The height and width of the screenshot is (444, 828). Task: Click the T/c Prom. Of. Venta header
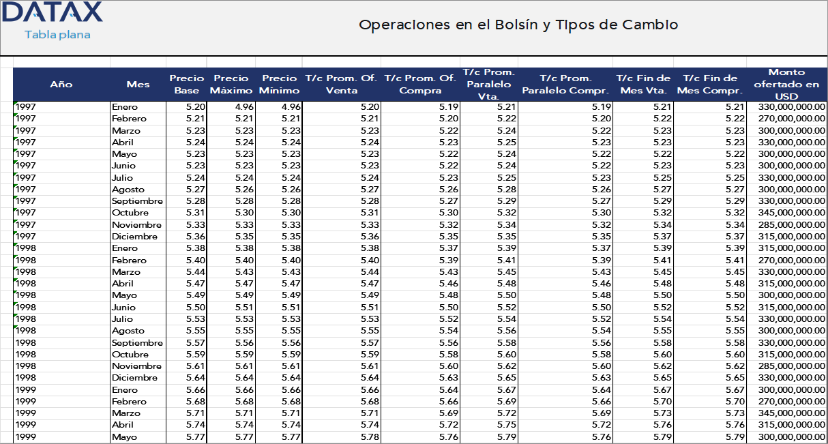[x=342, y=84]
